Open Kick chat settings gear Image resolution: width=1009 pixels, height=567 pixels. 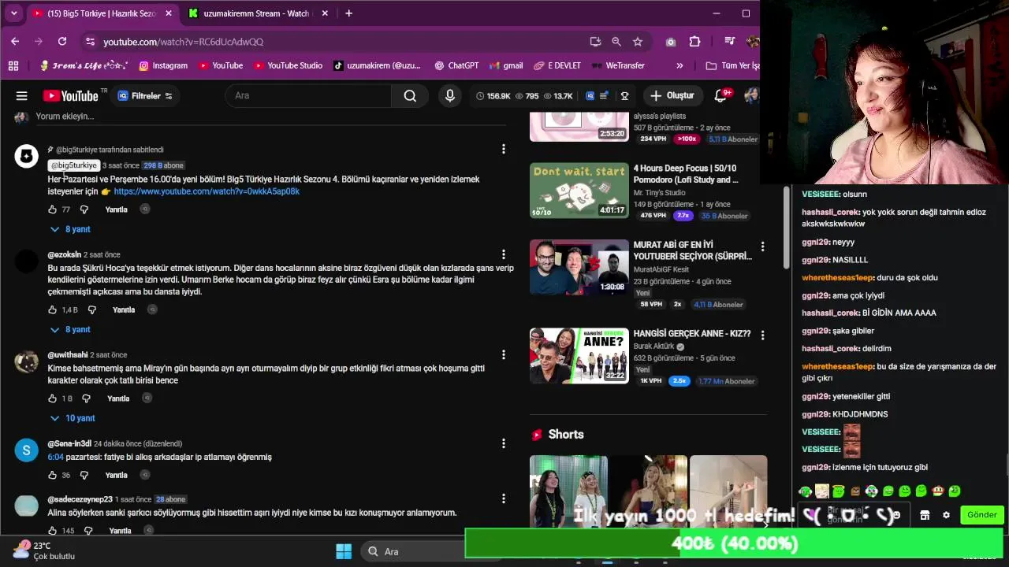click(946, 515)
